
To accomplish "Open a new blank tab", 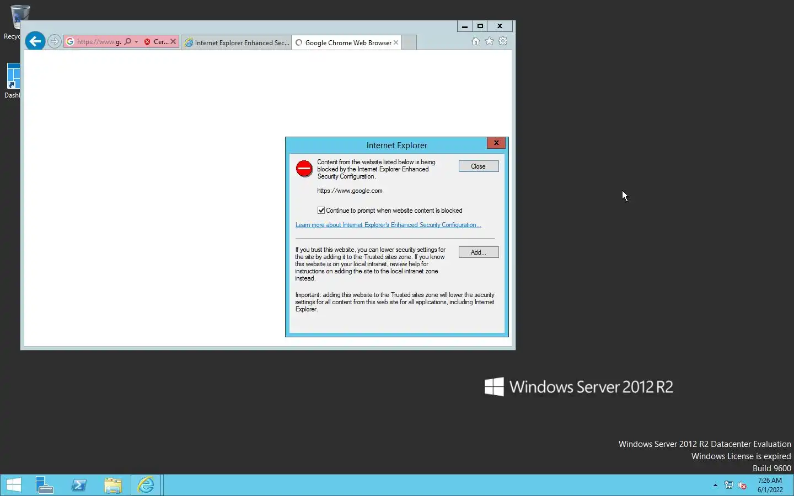I will [409, 42].
